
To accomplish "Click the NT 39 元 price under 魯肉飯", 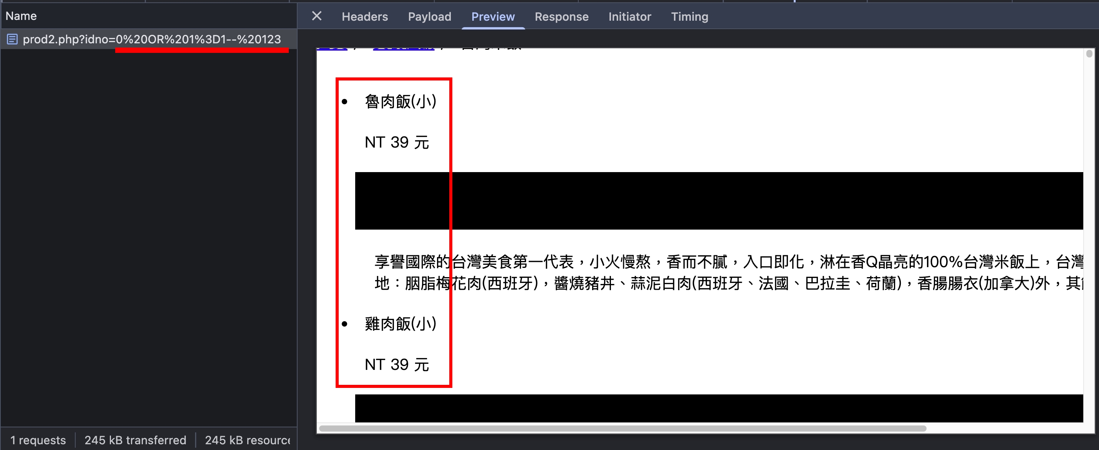I will coord(397,142).
